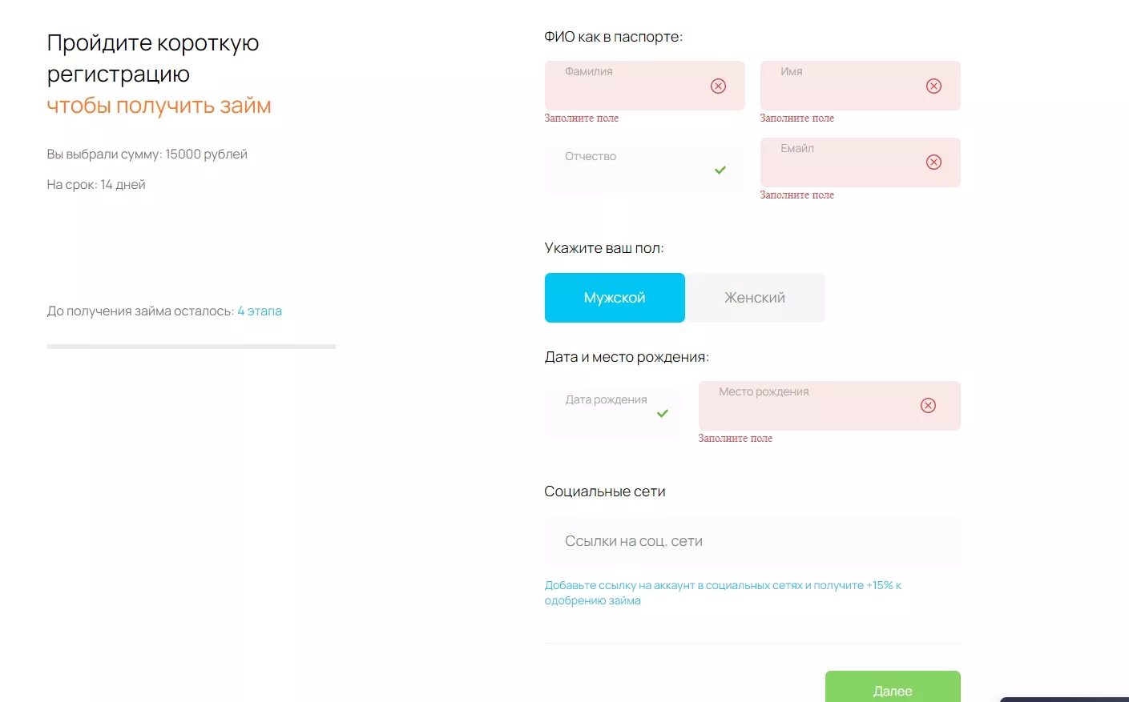This screenshot has height=702, width=1129.
Task: Click the 'чтобы получить займ' orange heading
Action: click(159, 106)
